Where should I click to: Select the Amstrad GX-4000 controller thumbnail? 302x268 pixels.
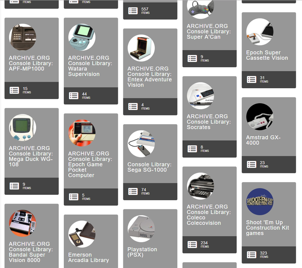(x=260, y=117)
